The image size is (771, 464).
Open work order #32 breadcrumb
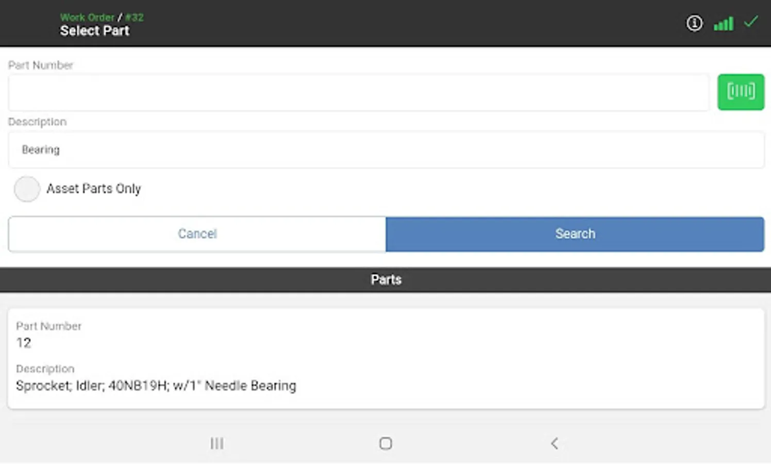(x=135, y=17)
